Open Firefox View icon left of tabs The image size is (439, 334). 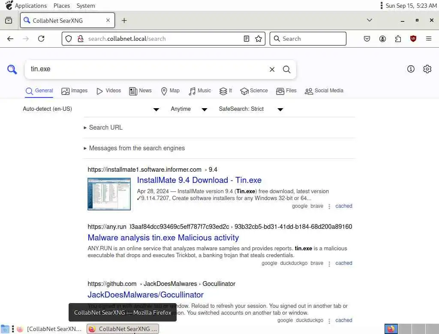coord(9,20)
